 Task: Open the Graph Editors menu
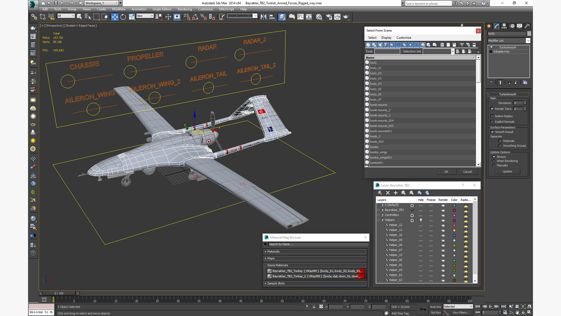pyautogui.click(x=162, y=9)
